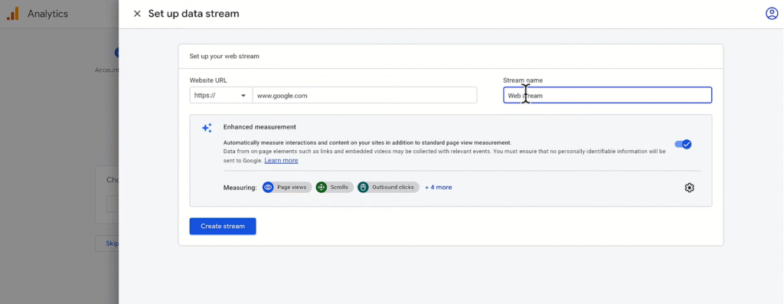The width and height of the screenshot is (784, 304).
Task: Select the Page views chip label
Action: click(x=292, y=188)
